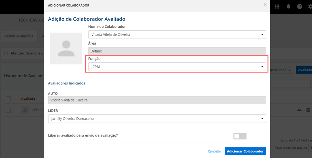Check the select-all checkbox in Avaliado header

tap(8, 99)
